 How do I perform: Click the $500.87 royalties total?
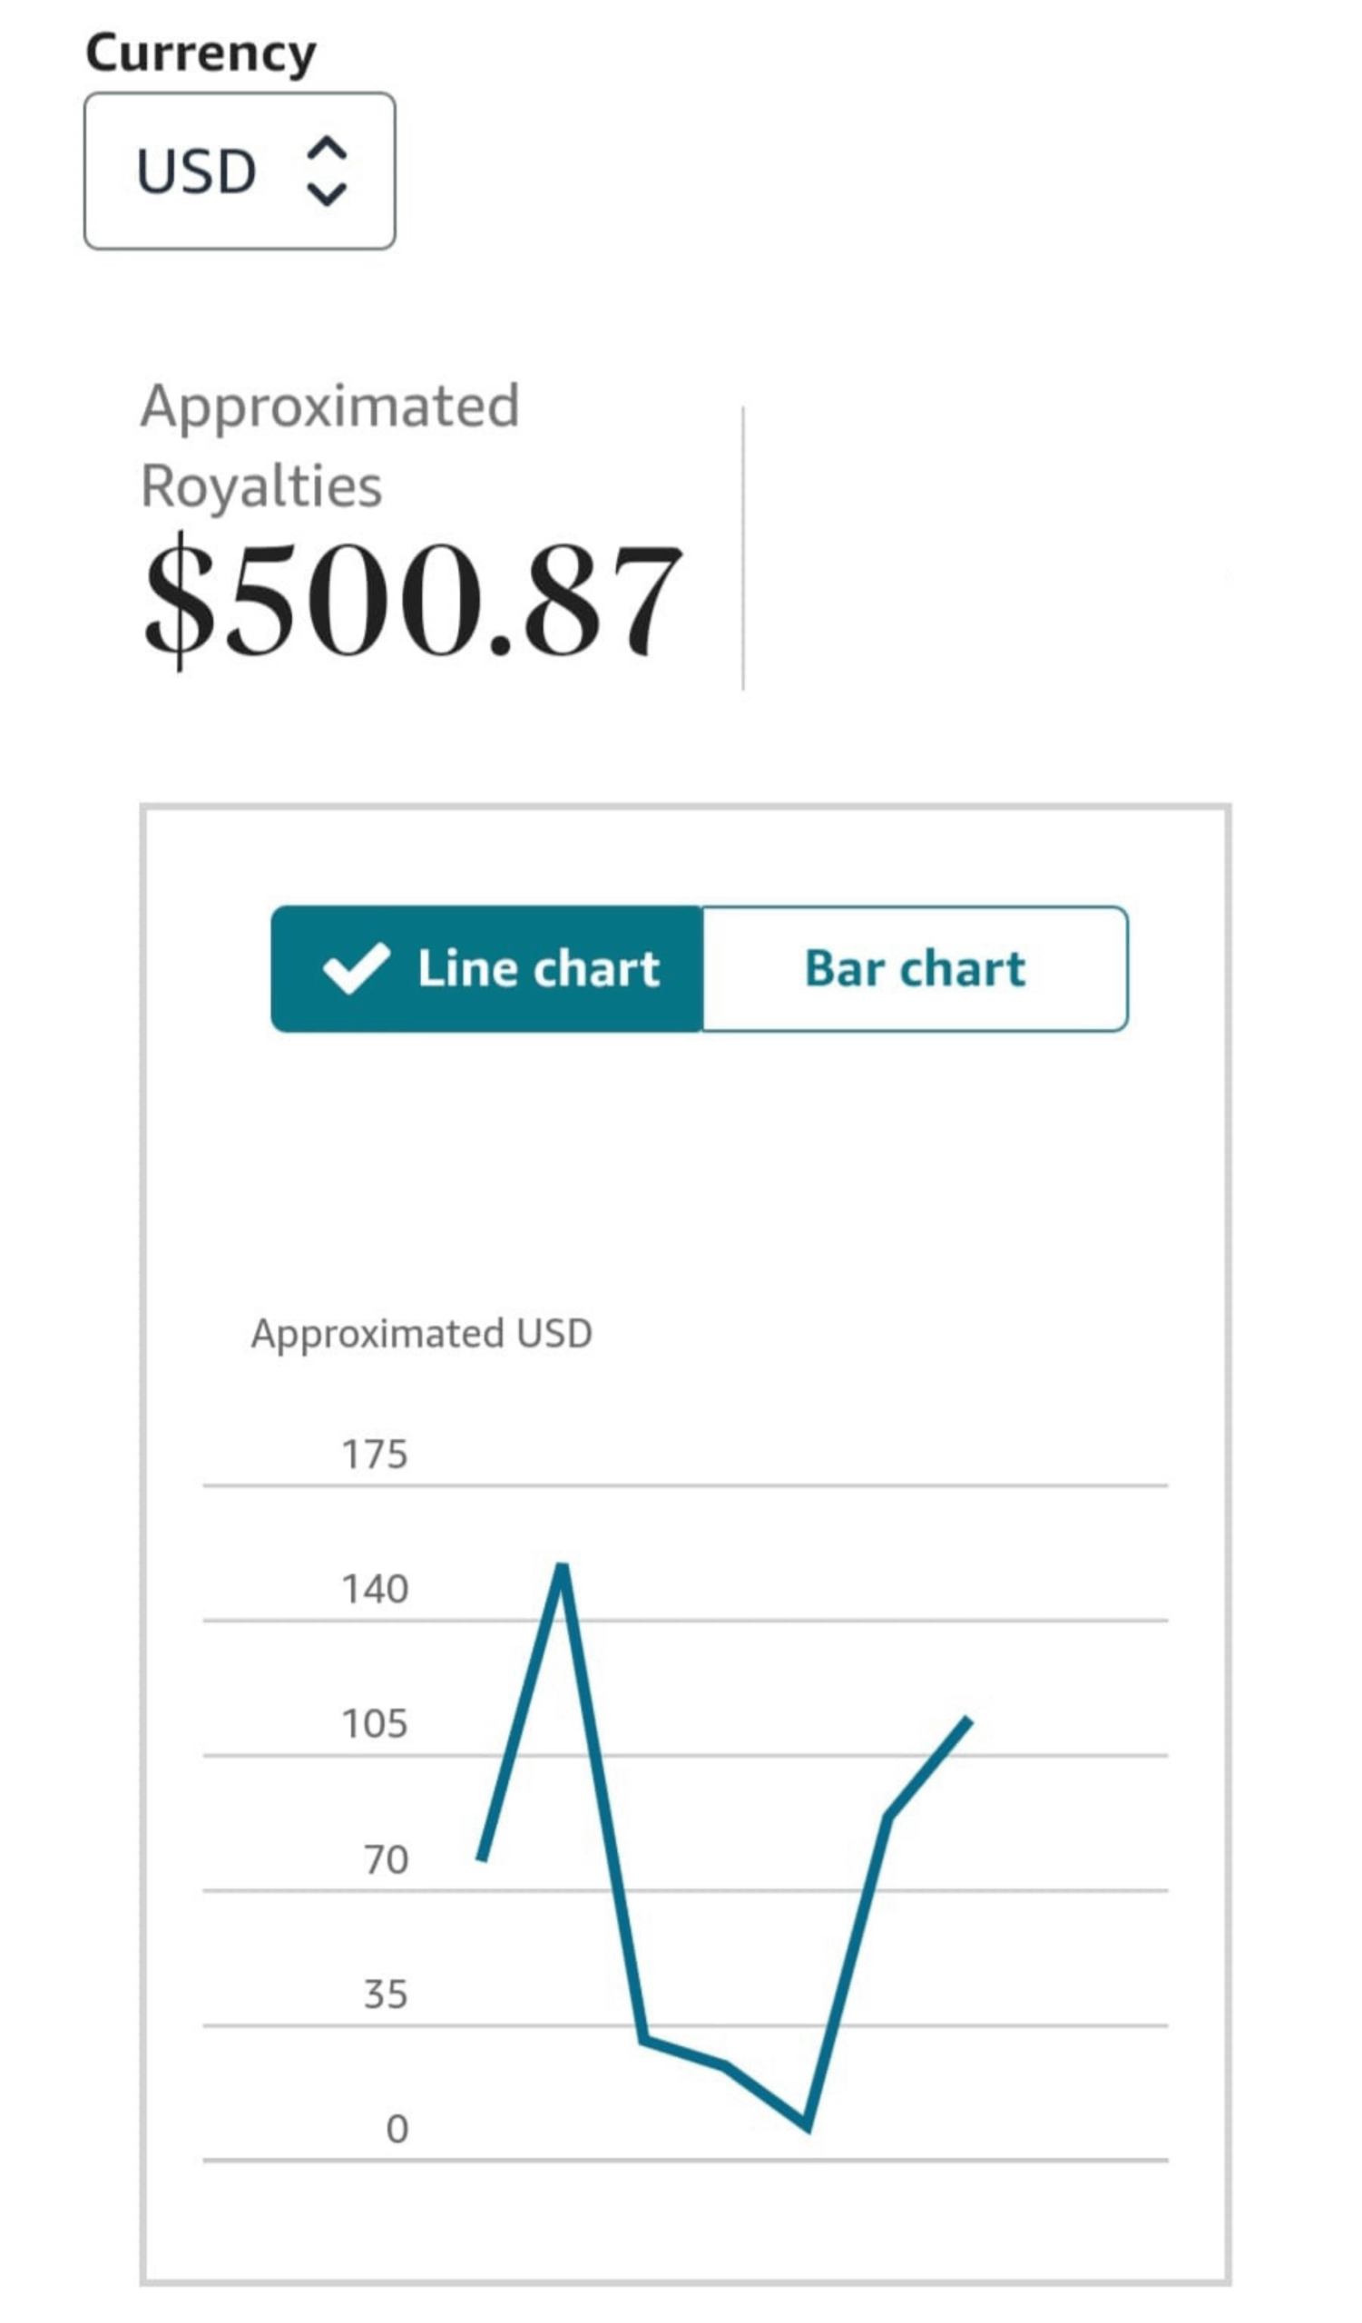click(x=413, y=599)
